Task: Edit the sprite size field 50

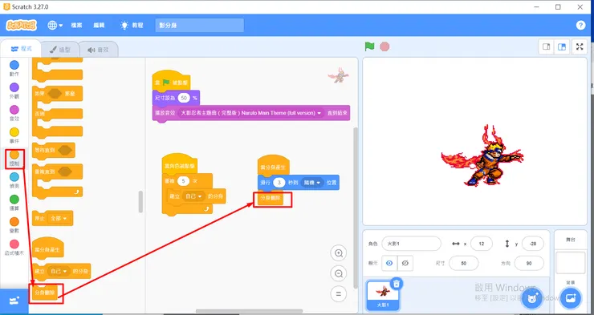Action: coord(464,263)
